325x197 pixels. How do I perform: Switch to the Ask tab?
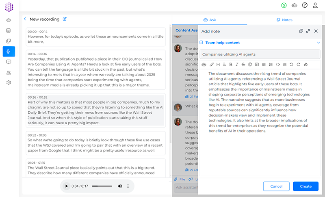point(210,19)
